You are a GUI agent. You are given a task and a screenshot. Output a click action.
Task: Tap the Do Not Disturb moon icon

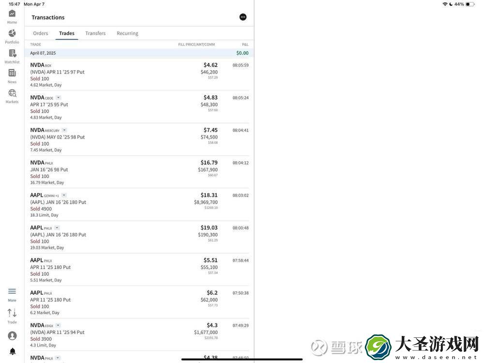click(x=451, y=4)
